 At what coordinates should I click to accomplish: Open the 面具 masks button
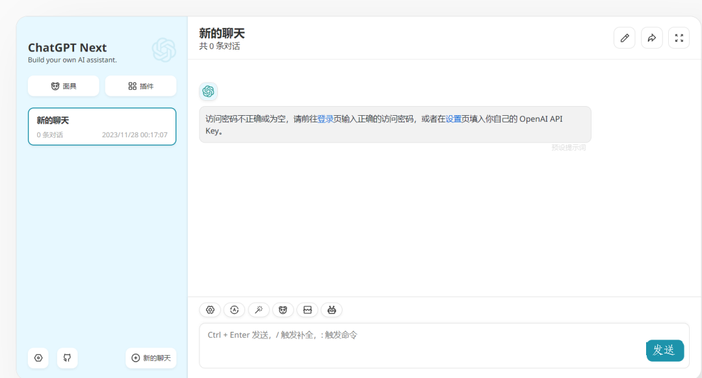[x=64, y=86]
